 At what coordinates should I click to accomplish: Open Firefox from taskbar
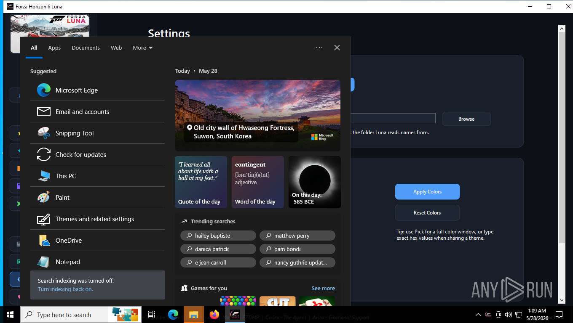tap(214, 315)
